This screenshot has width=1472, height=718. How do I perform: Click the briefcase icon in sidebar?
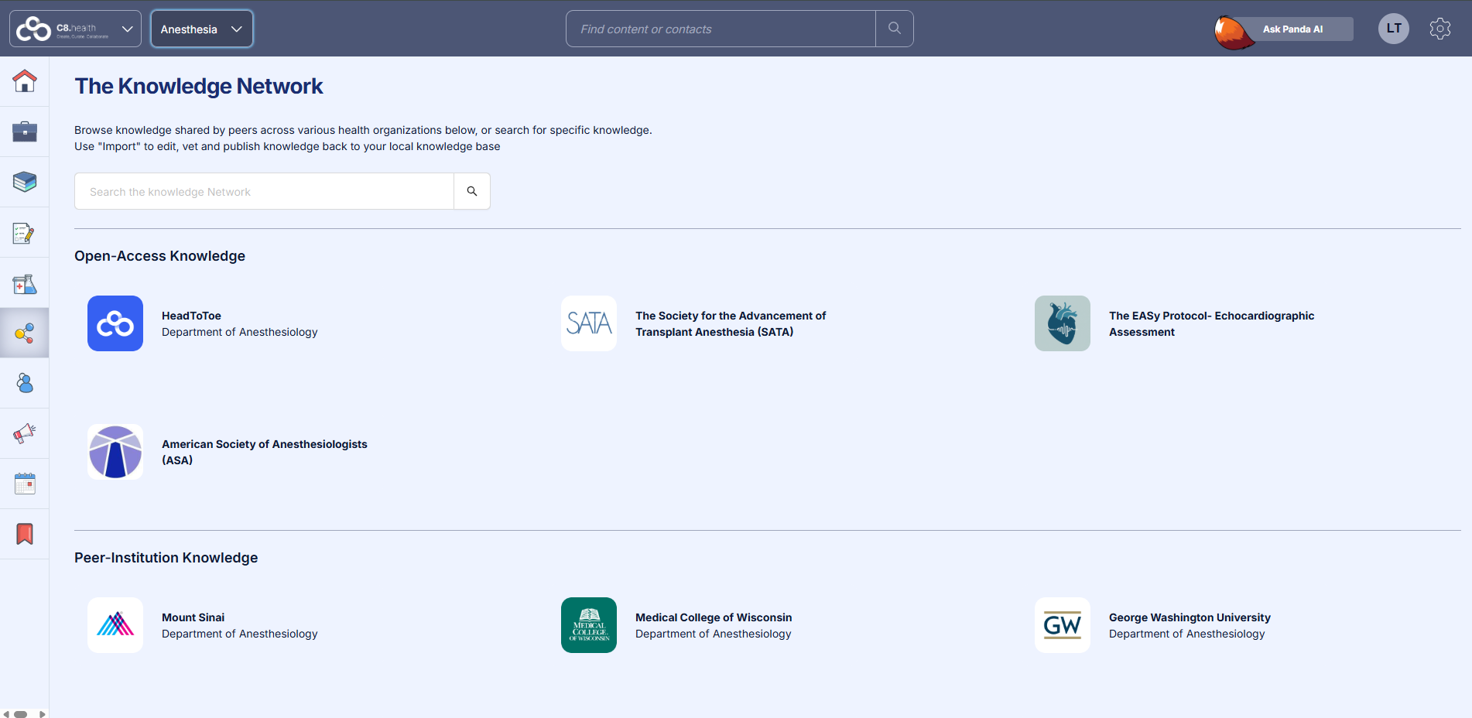[25, 132]
